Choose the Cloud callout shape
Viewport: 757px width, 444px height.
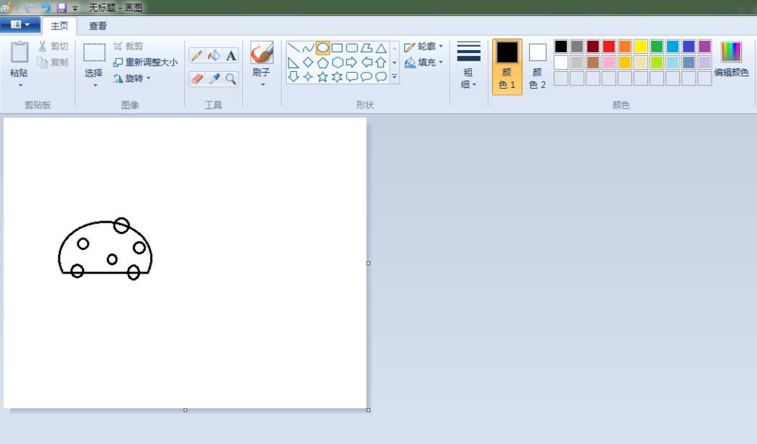(381, 77)
